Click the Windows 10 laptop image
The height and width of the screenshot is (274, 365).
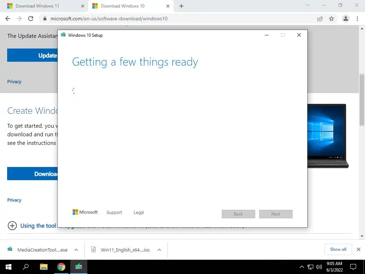pos(328,136)
